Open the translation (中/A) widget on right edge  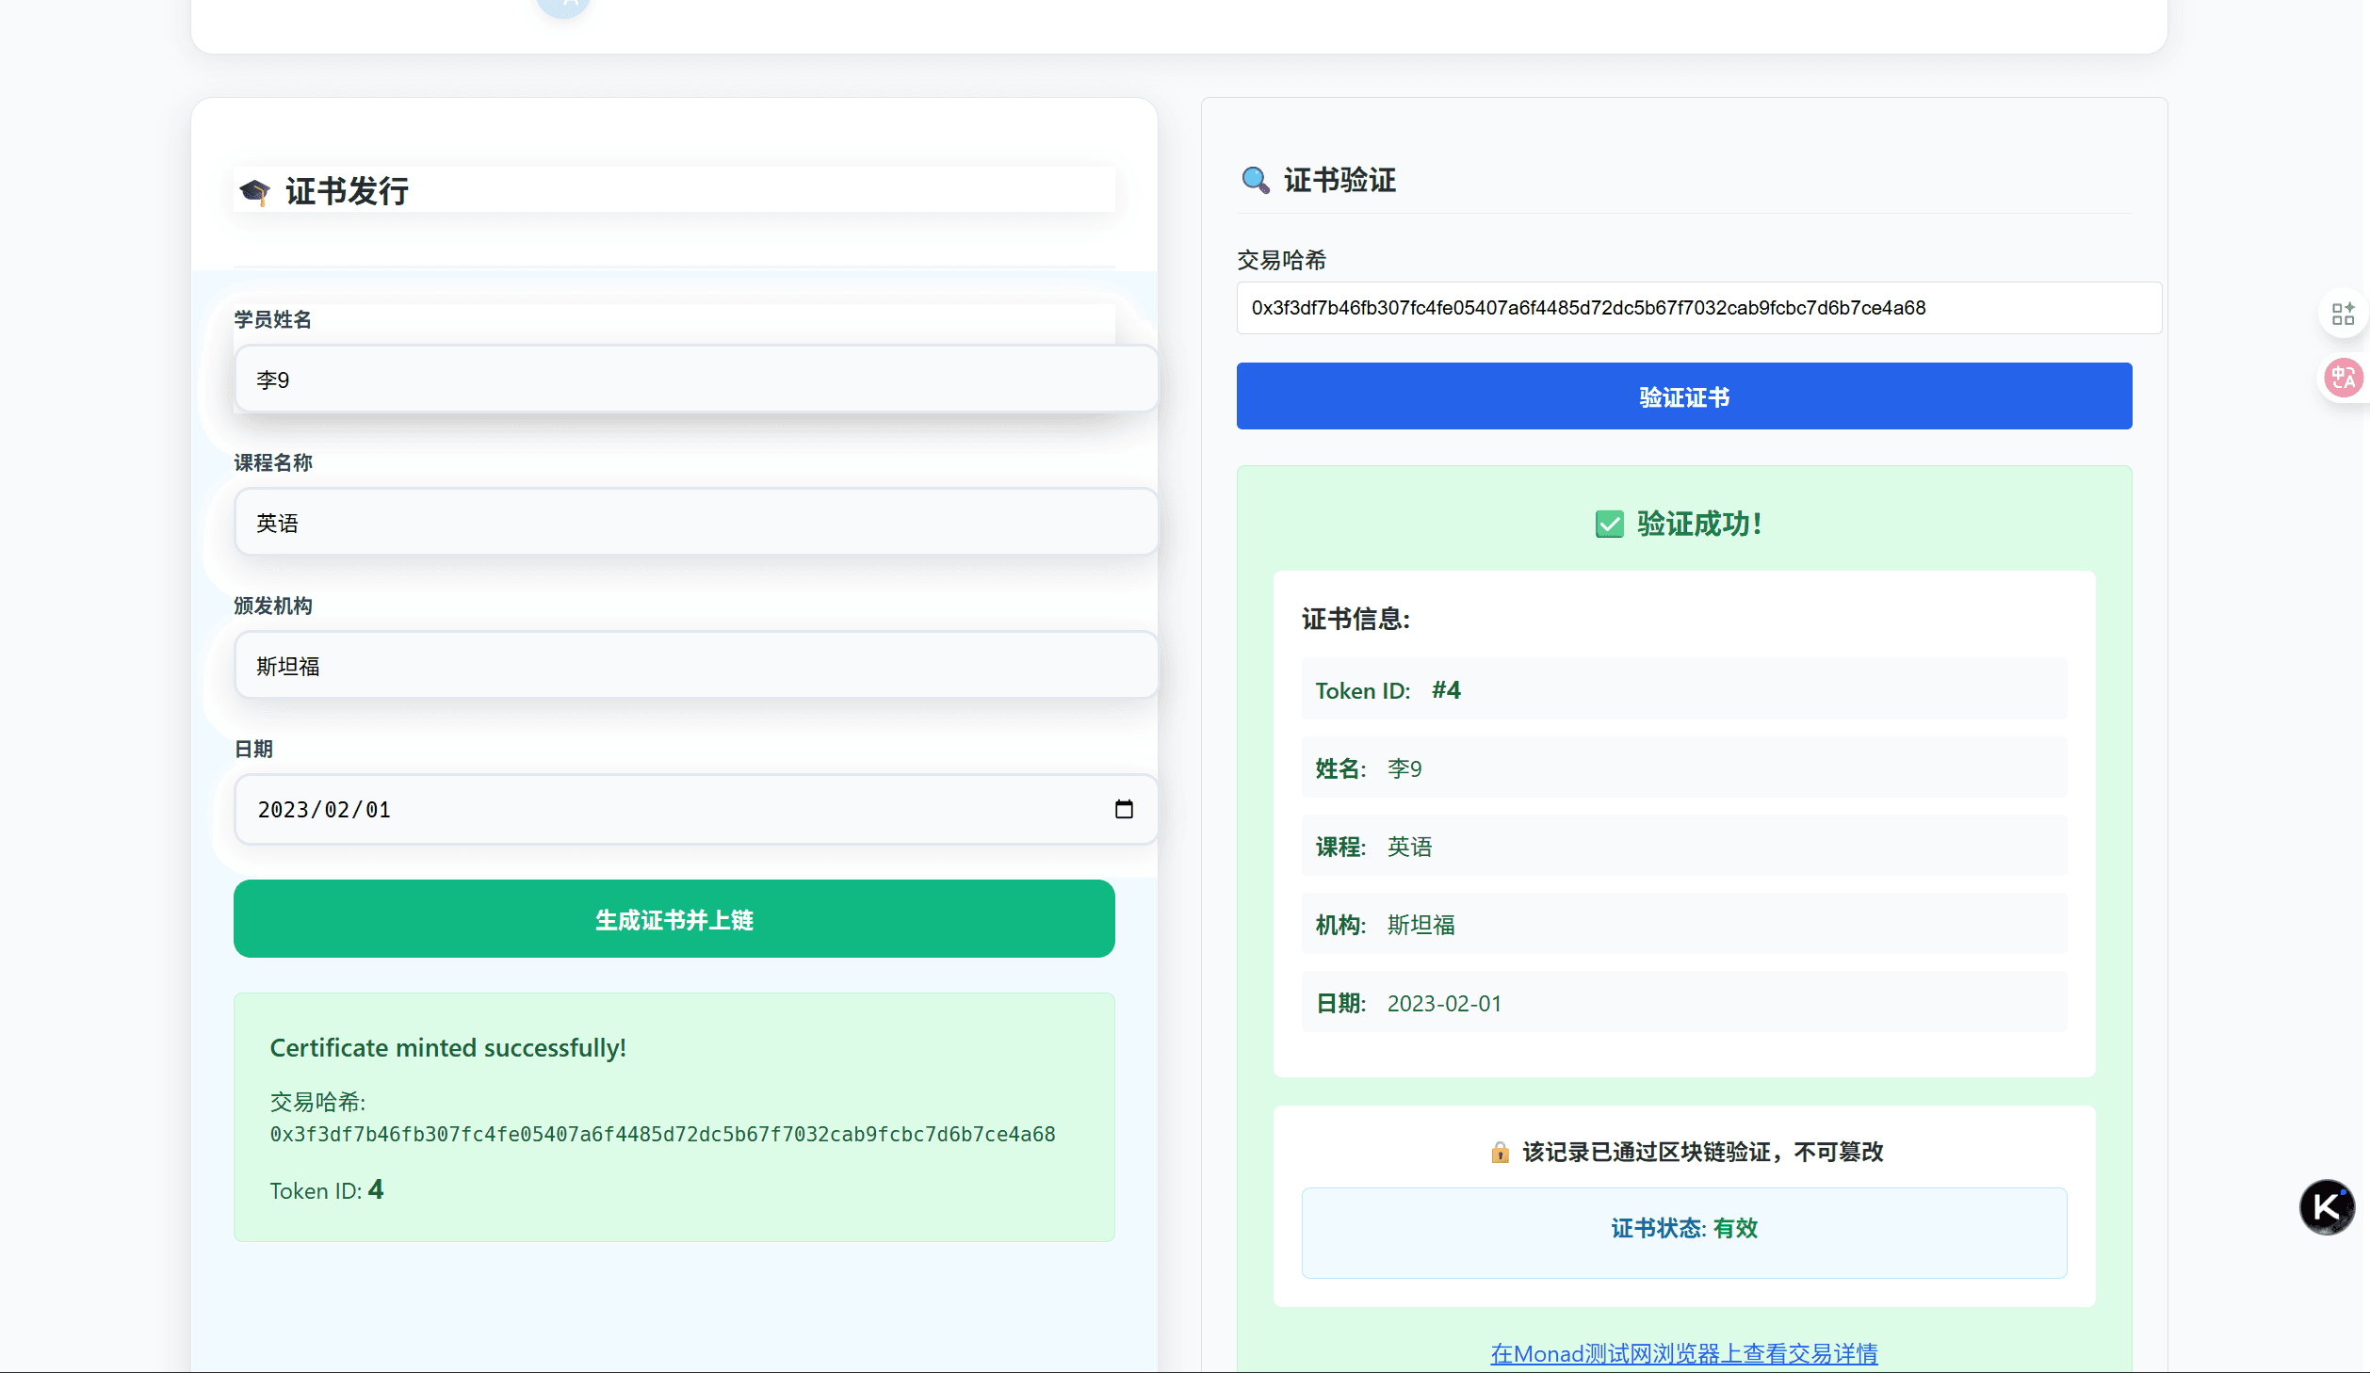pos(2346,377)
